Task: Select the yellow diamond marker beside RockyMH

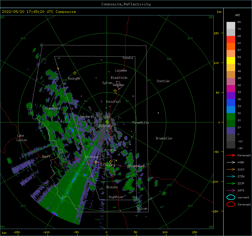Action: [x=75, y=73]
